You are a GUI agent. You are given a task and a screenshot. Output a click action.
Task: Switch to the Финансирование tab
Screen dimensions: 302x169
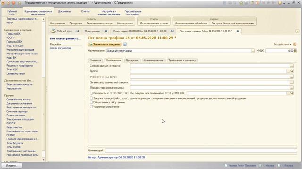point(153,61)
